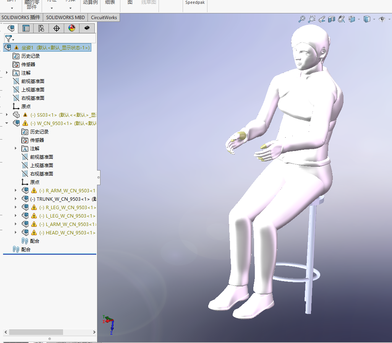Open the tree filter funnel dropdown

click(x=10, y=39)
